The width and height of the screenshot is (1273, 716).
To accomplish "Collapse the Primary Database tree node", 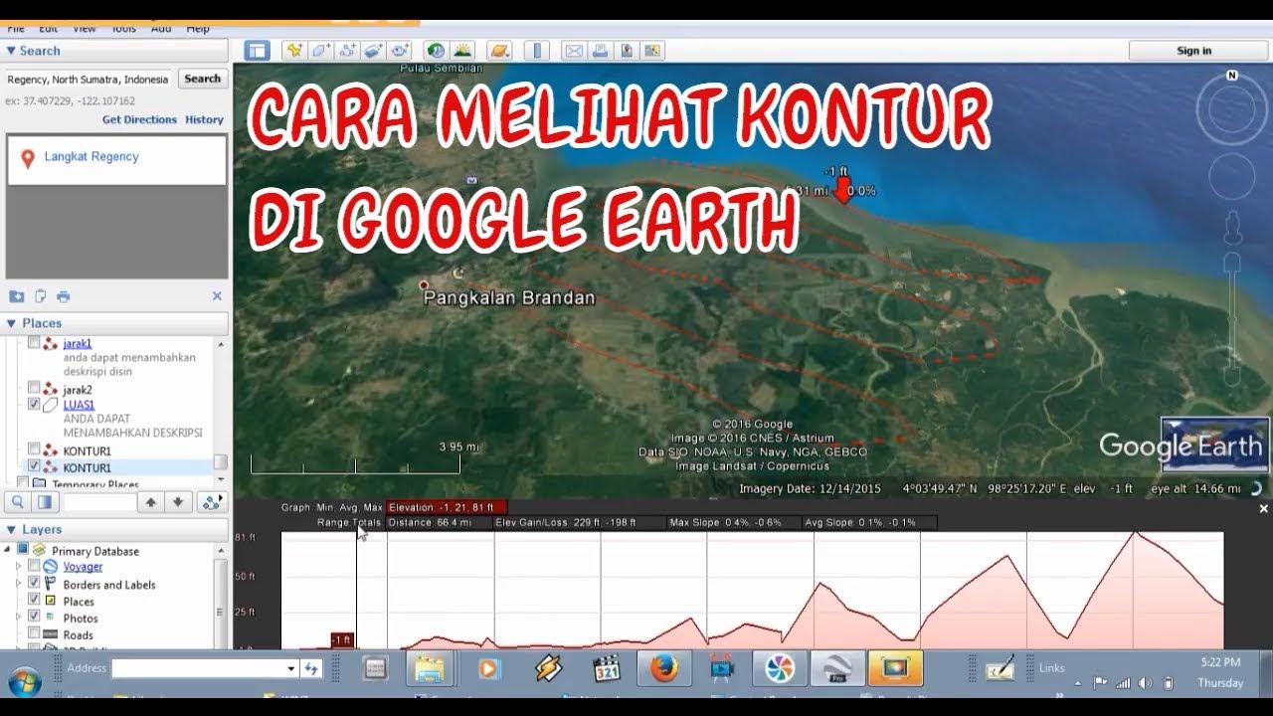I will coord(8,550).
